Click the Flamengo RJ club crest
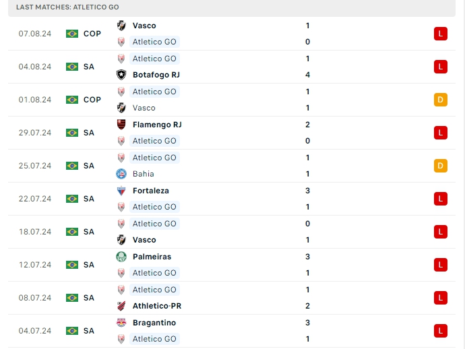Viewport: 465px width, 349px height. (121, 125)
